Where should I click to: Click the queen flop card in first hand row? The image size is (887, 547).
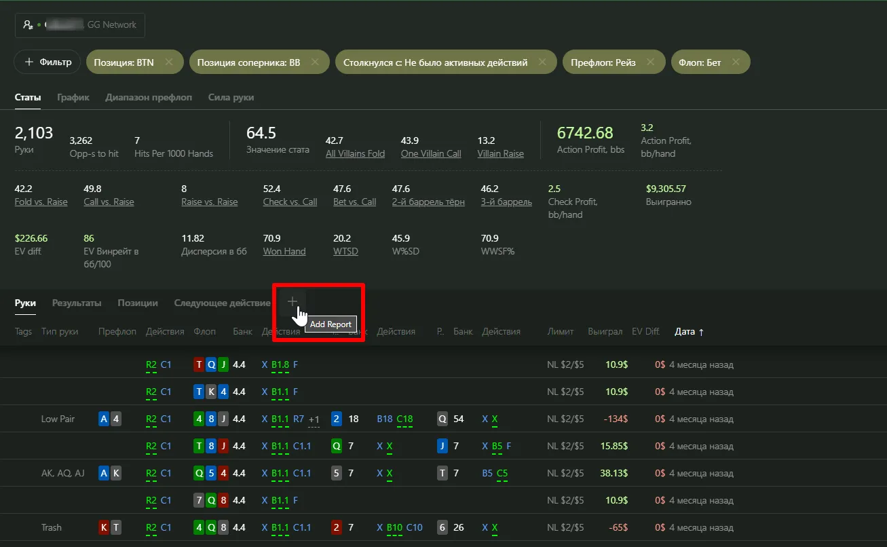(211, 365)
